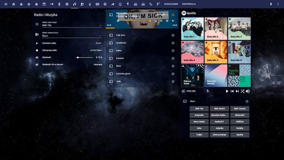The width and height of the screenshot is (284, 160).
Task: Toggle Biuro power below the Spotify card
Action: (x=247, y=101)
